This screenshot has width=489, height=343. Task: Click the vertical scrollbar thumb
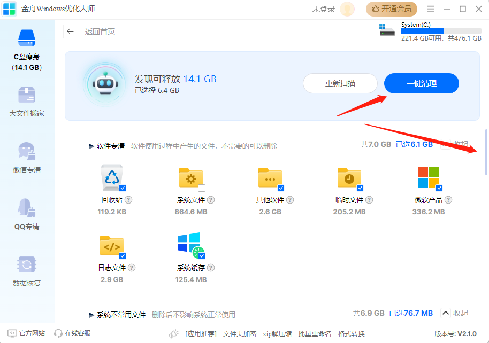tap(486, 152)
